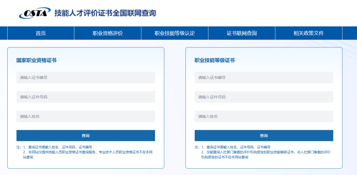Click 查询 button in 国家职业资格证书 panel

pos(86,136)
